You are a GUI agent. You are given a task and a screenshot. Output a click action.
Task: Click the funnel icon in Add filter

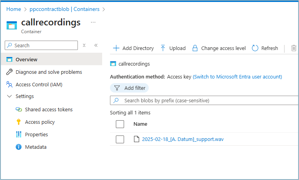pyautogui.click(x=117, y=88)
